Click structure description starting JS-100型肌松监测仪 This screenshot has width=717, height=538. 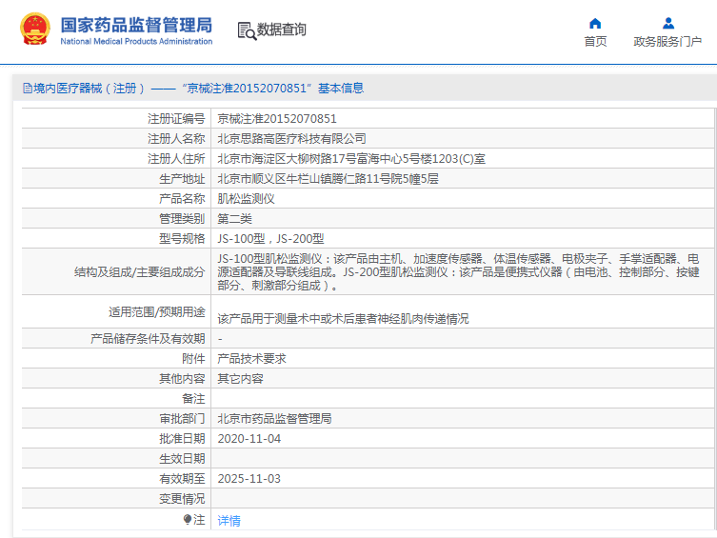(x=458, y=272)
